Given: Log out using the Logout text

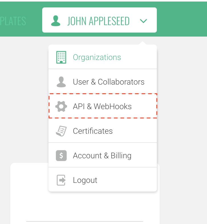Looking at the screenshot, I should click(85, 180).
